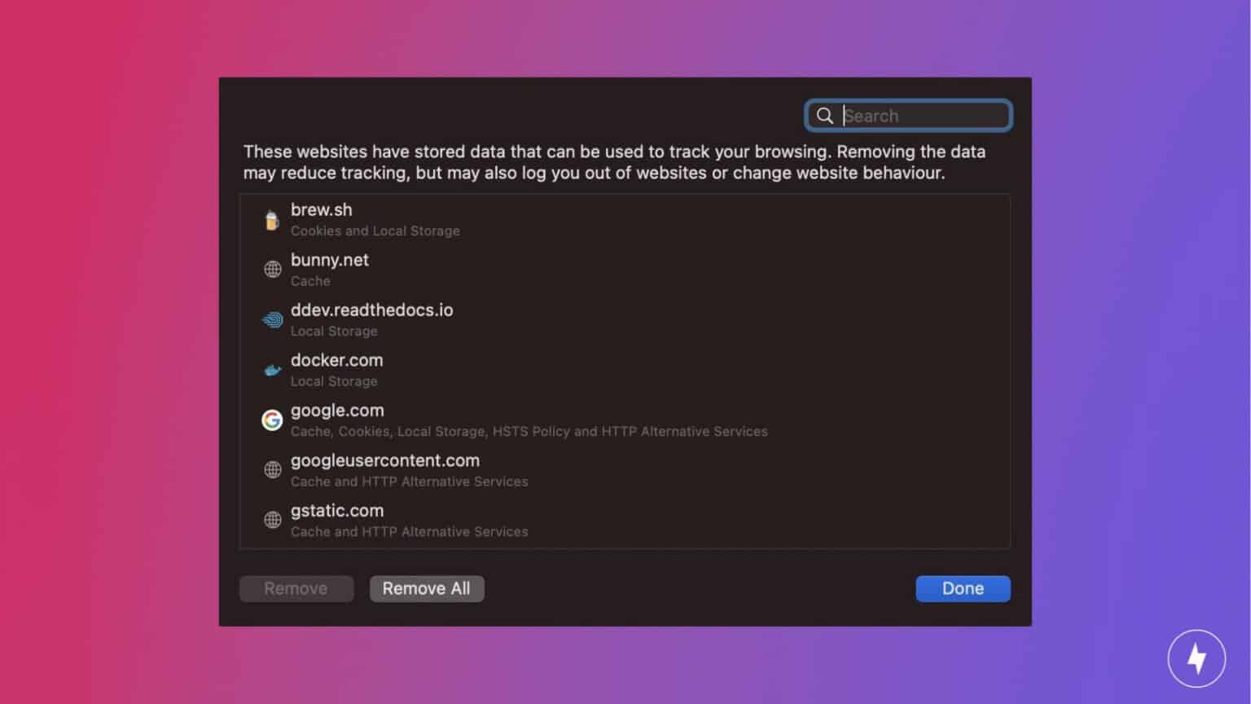Click the lightning bolt badge in the corner
Image resolution: width=1251 pixels, height=704 pixels.
(x=1196, y=658)
